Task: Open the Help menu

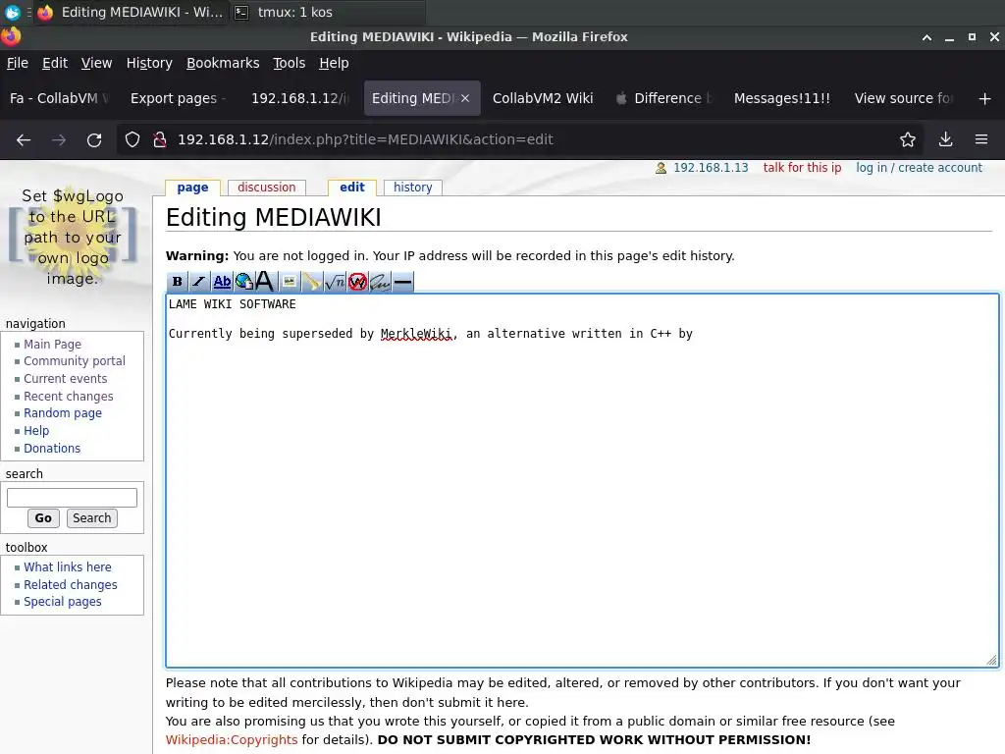Action: tap(334, 63)
